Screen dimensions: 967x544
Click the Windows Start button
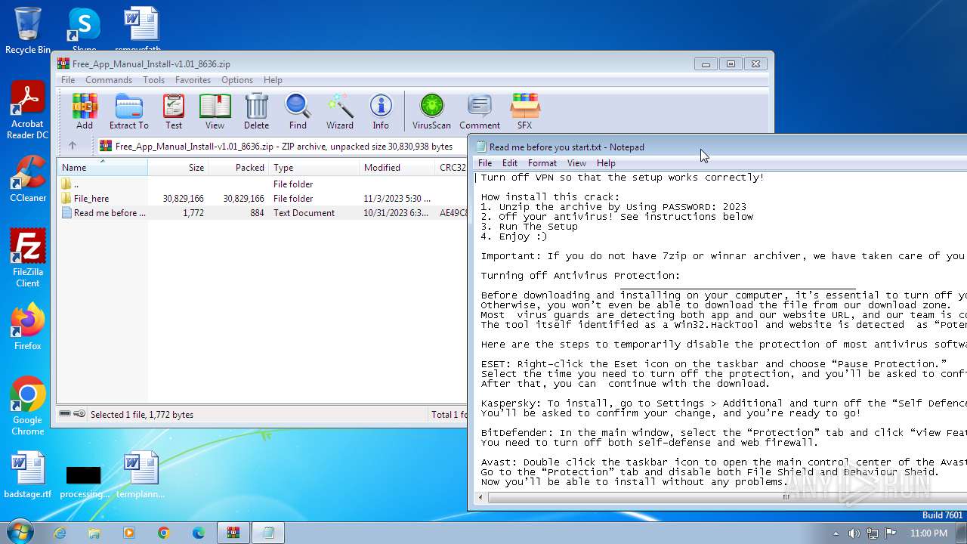pos(20,532)
